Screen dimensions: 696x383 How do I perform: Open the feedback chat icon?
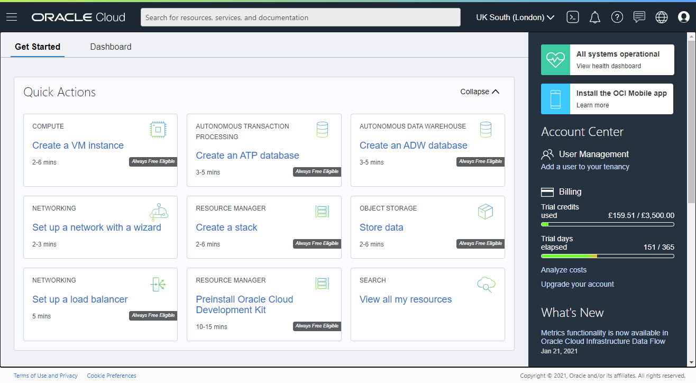click(639, 17)
